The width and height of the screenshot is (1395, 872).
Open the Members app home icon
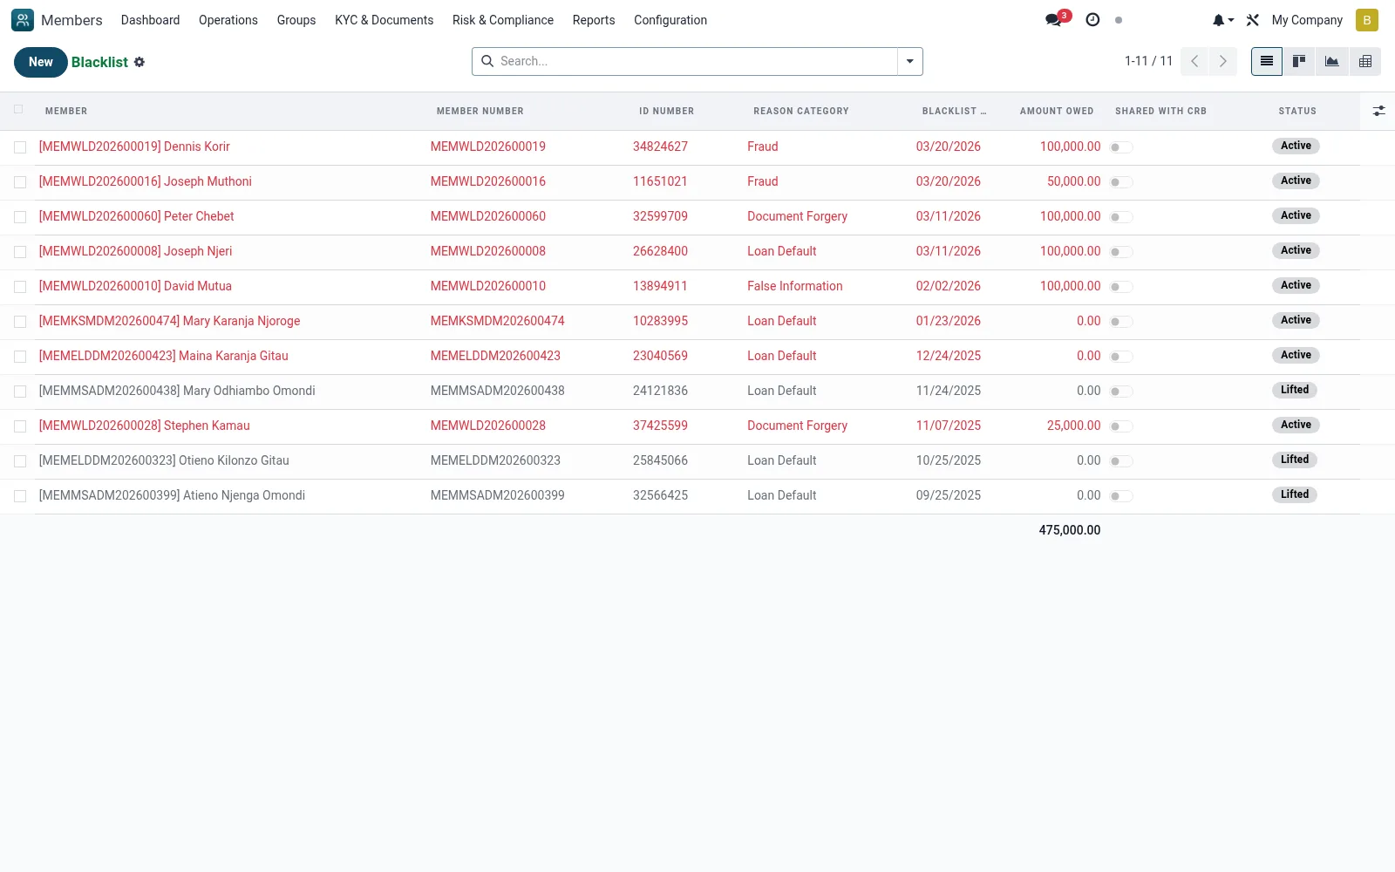(23, 20)
